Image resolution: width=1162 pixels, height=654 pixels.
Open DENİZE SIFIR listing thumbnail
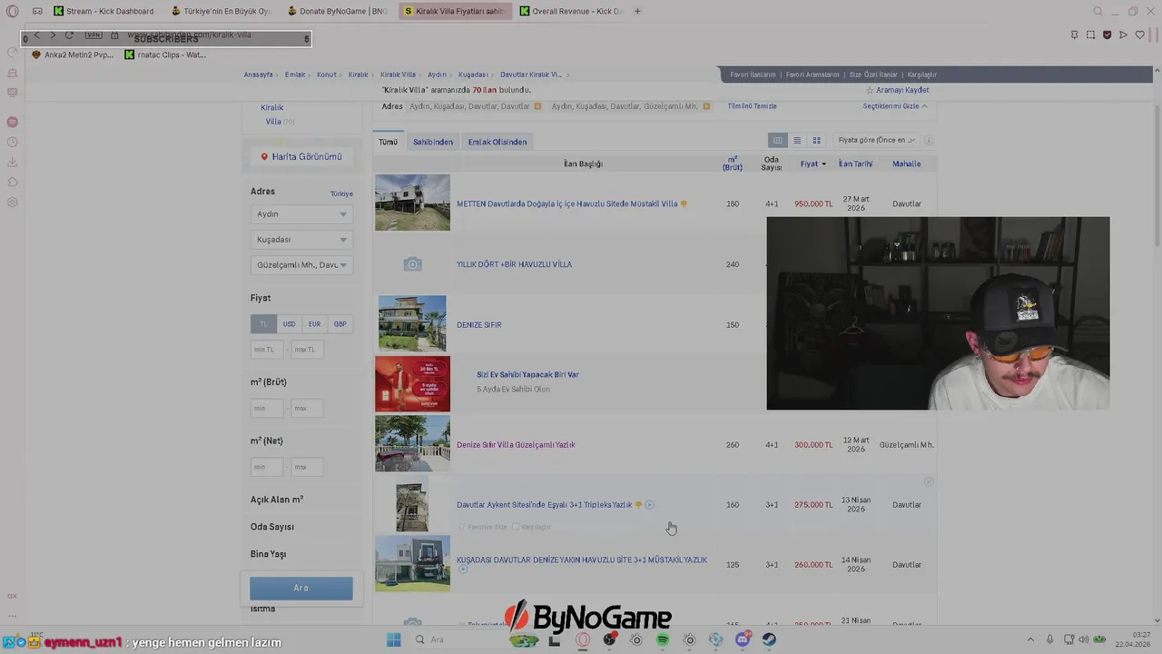[412, 323]
